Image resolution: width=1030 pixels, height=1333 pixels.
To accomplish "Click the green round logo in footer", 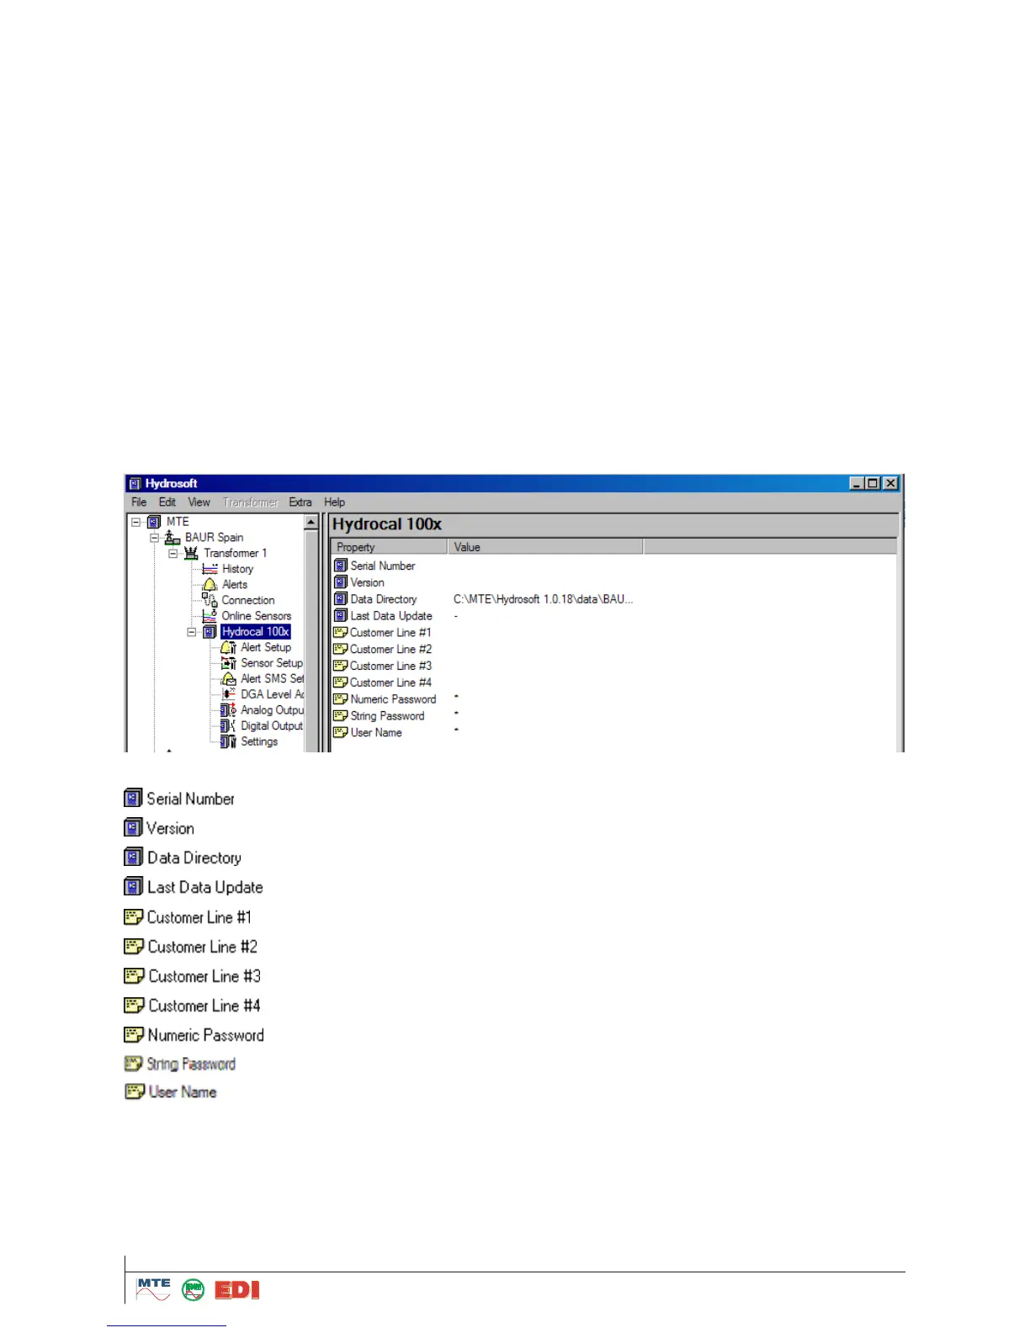I will point(194,1290).
